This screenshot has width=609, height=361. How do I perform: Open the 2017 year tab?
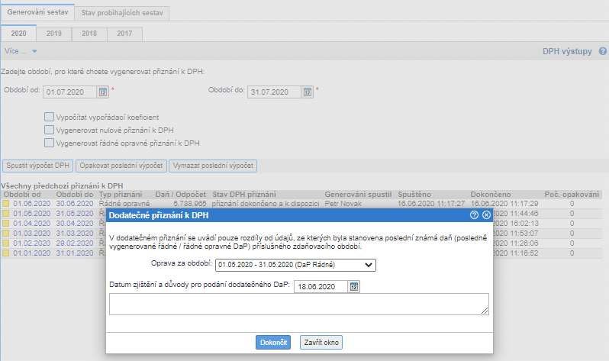point(125,34)
